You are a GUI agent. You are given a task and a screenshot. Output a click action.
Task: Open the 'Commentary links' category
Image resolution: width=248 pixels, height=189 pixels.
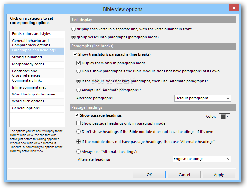click(37, 81)
